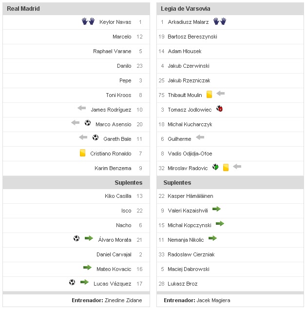Click the goal ball next to Gareth Bale
The height and width of the screenshot is (309, 306).
(96, 138)
